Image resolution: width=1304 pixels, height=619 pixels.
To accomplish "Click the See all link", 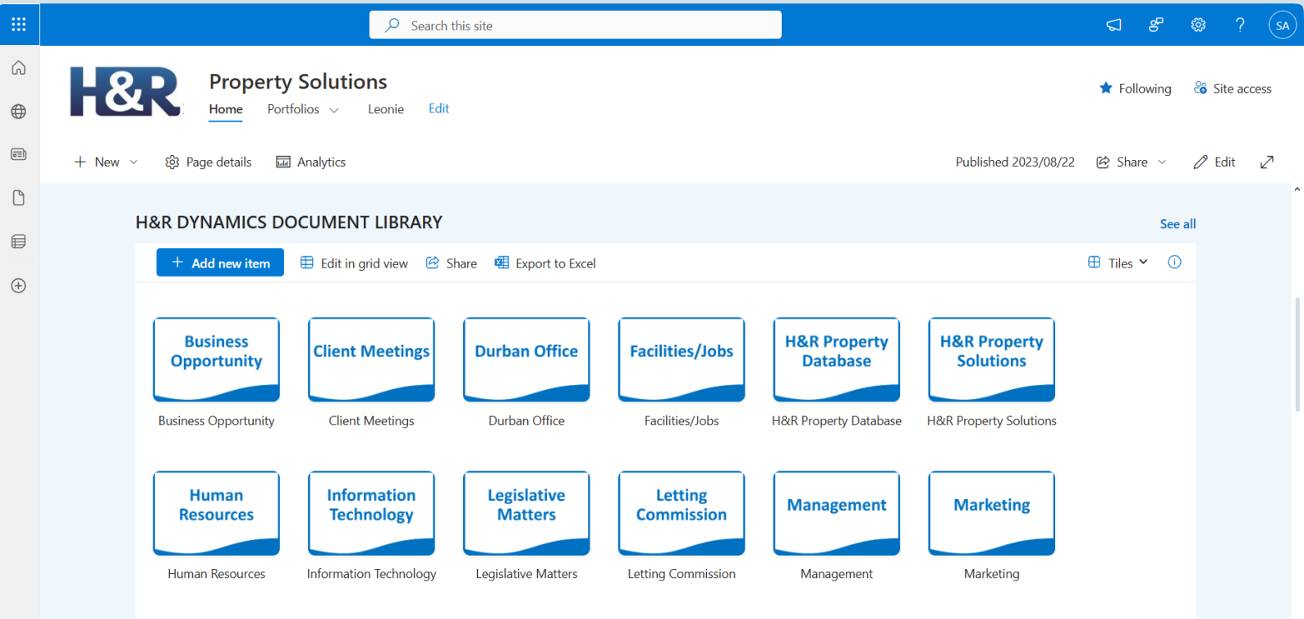I will (1177, 224).
